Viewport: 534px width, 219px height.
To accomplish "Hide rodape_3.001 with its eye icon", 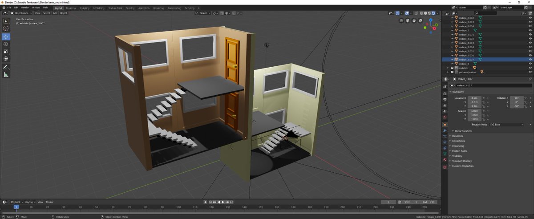I will pyautogui.click(x=530, y=34).
